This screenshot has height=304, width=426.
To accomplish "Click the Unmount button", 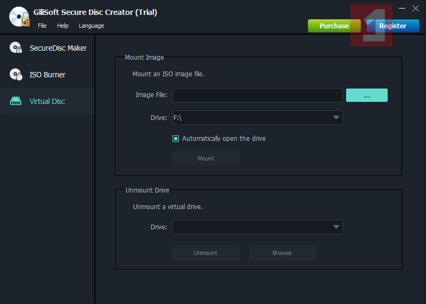I will [206, 253].
